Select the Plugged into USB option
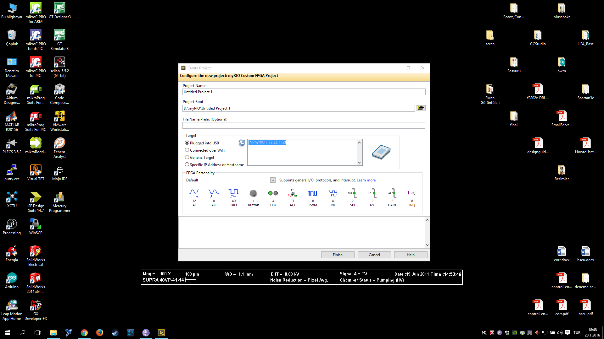Screen dimensions: 604x339 202,143
